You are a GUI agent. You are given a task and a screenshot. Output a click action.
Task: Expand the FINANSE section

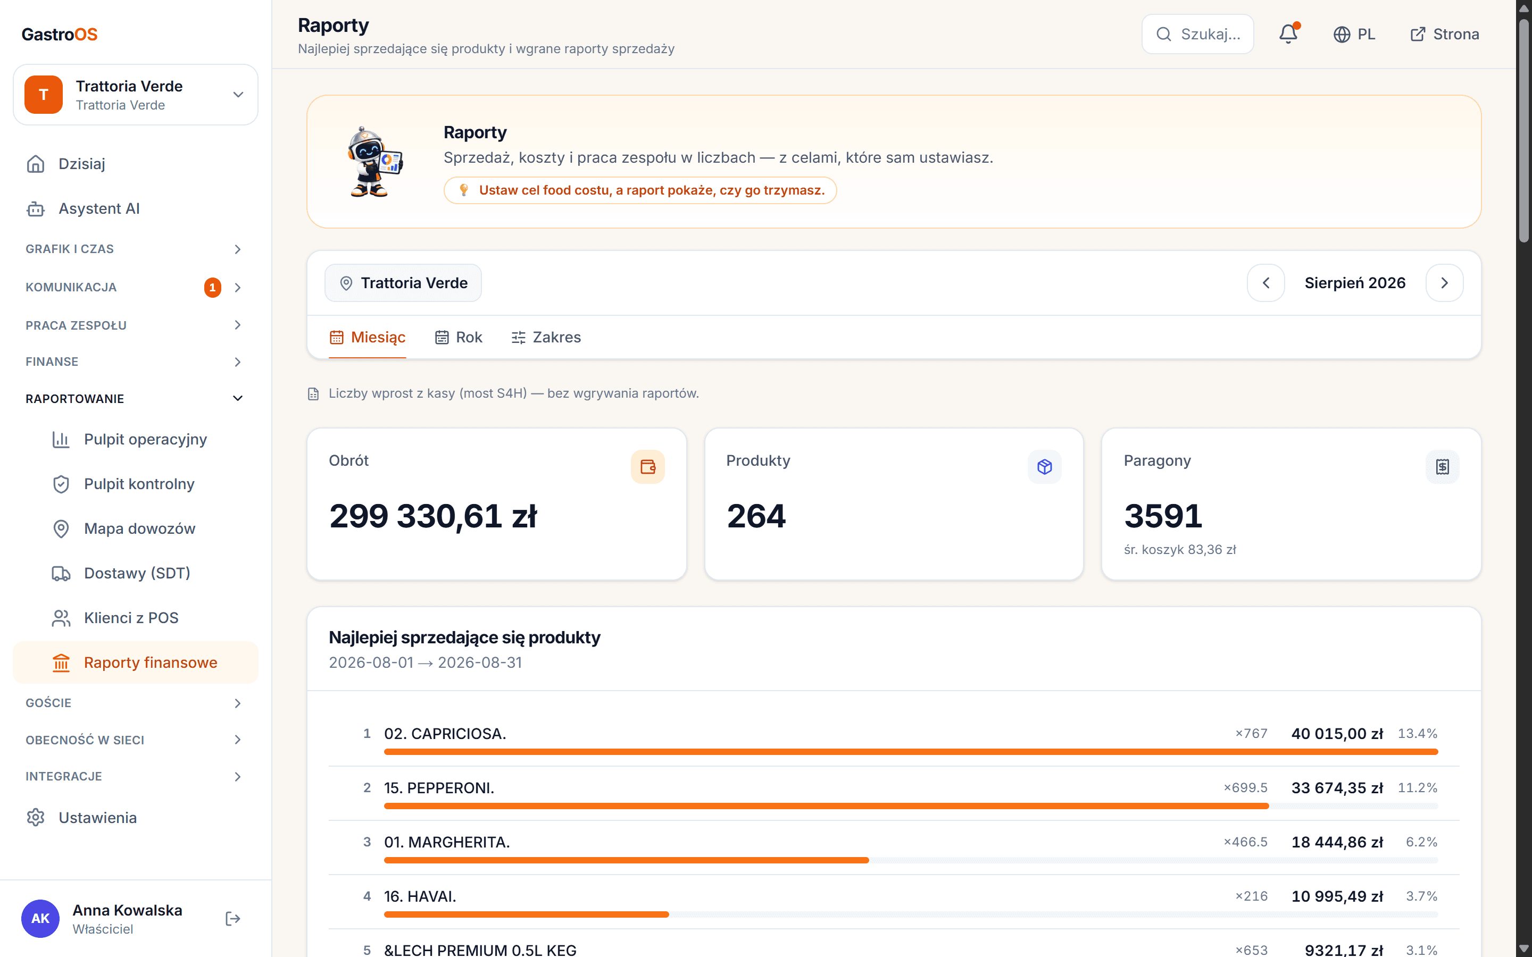(x=134, y=362)
